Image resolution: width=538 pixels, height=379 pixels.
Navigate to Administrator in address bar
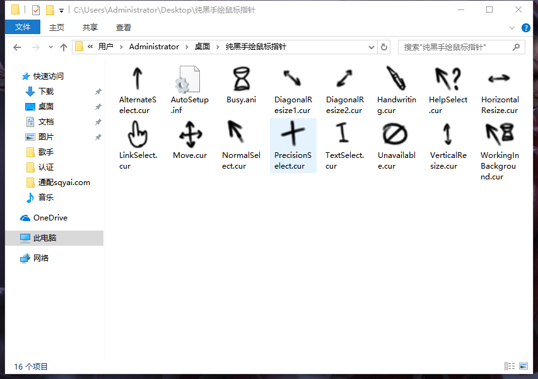pyautogui.click(x=154, y=47)
